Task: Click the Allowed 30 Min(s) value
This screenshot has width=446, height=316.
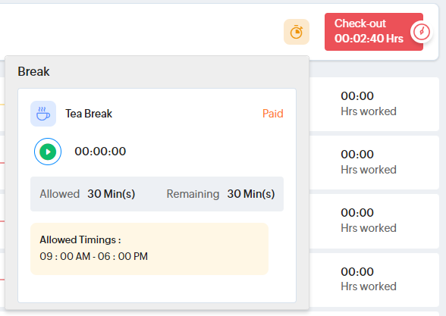Action: (111, 194)
